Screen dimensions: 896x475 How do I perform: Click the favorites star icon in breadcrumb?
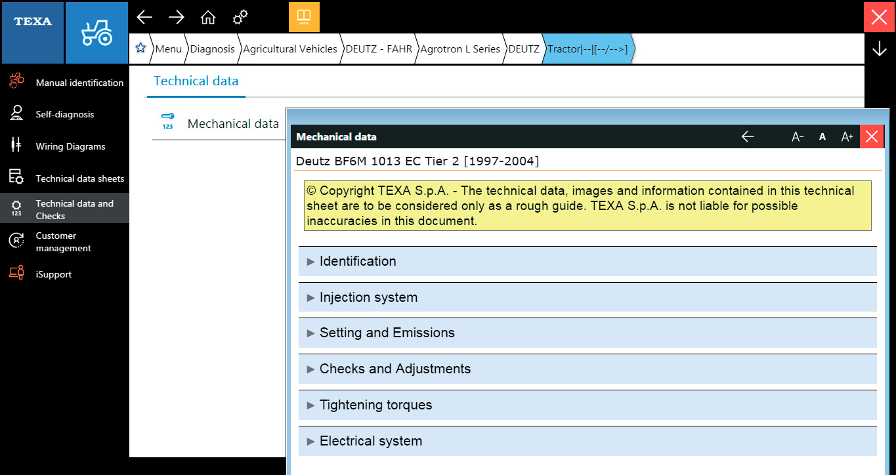[x=140, y=48]
